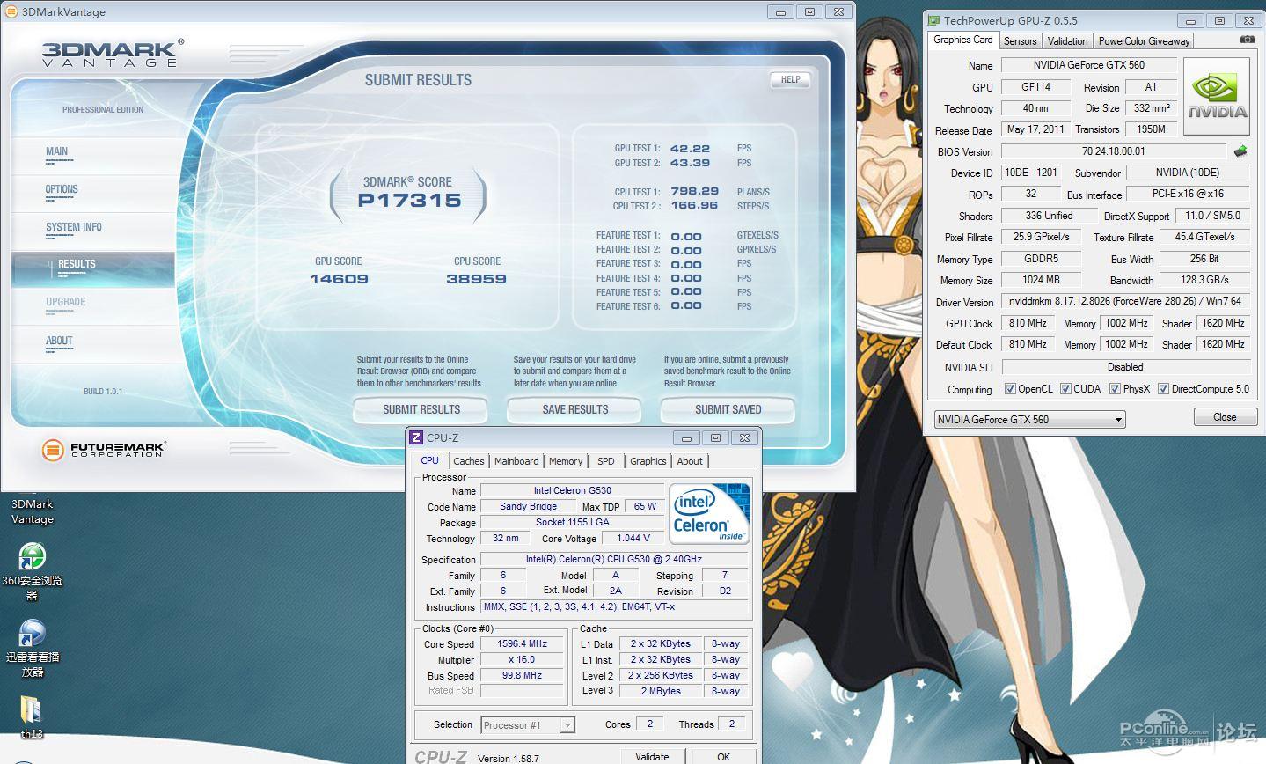The height and width of the screenshot is (764, 1266).
Task: Click the SUBMIT RESULTS button
Action: [x=421, y=409]
